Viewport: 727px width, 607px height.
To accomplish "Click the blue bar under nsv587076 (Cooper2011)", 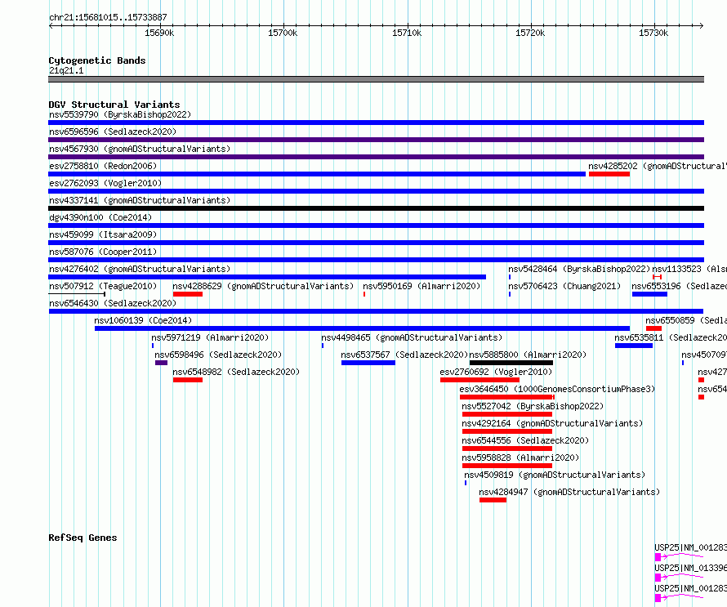I will pos(376,260).
